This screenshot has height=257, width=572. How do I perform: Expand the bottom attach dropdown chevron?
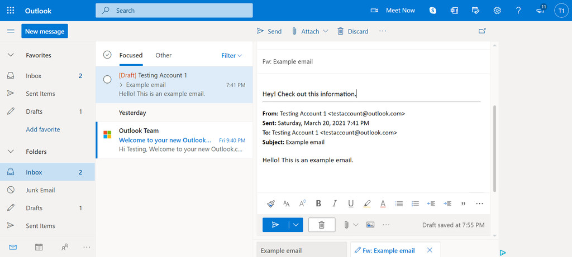pos(356,225)
